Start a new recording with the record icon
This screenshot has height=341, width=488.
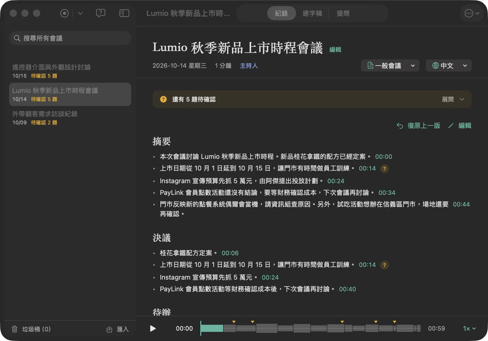click(64, 13)
